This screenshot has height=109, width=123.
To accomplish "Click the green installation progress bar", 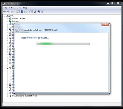I will pos(63,43).
